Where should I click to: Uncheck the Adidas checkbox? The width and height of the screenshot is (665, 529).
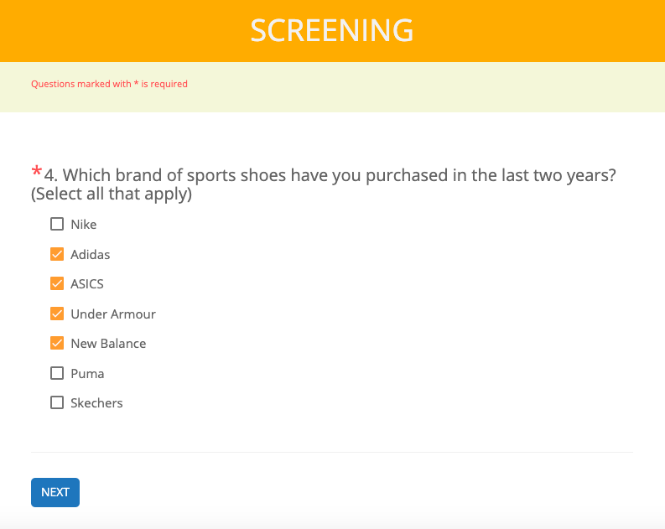[x=57, y=254]
